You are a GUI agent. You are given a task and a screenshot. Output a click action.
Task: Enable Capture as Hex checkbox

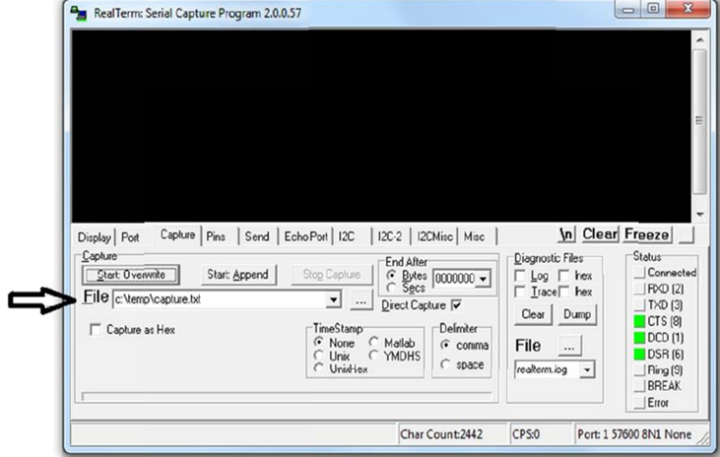coord(96,330)
